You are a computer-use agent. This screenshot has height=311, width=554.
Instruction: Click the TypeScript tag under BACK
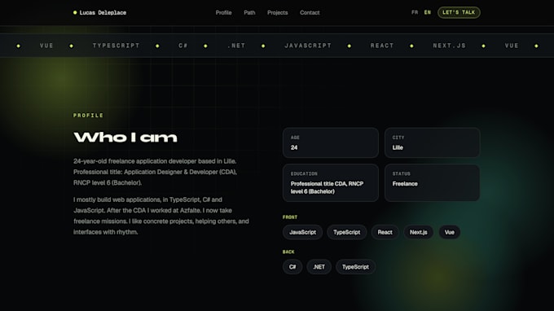click(x=355, y=267)
